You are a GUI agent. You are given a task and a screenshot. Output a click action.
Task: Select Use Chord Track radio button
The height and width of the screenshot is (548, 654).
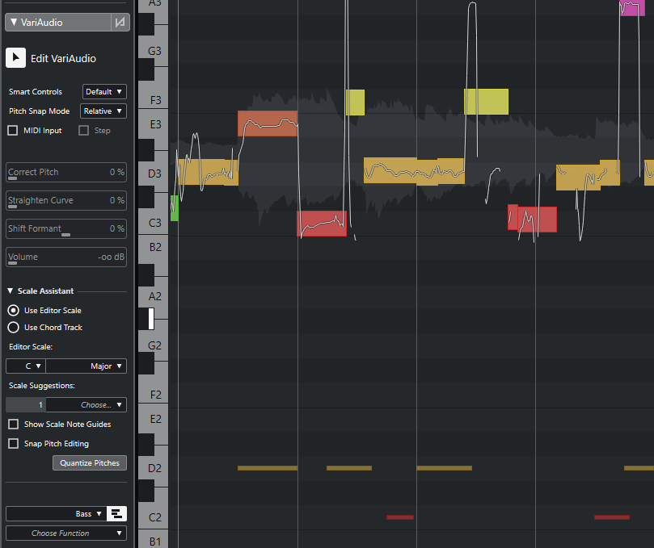click(x=14, y=328)
